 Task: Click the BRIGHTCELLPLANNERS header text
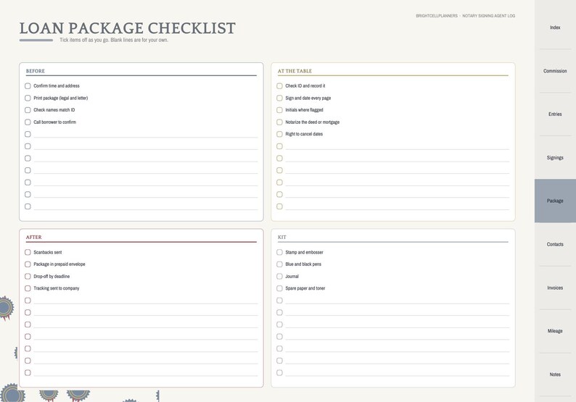click(437, 16)
